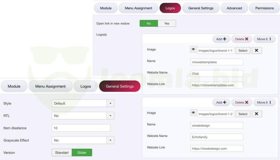Clear the brand-1-2 image with X
The width and height of the screenshot is (280, 160).
pyautogui.click(x=257, y=114)
